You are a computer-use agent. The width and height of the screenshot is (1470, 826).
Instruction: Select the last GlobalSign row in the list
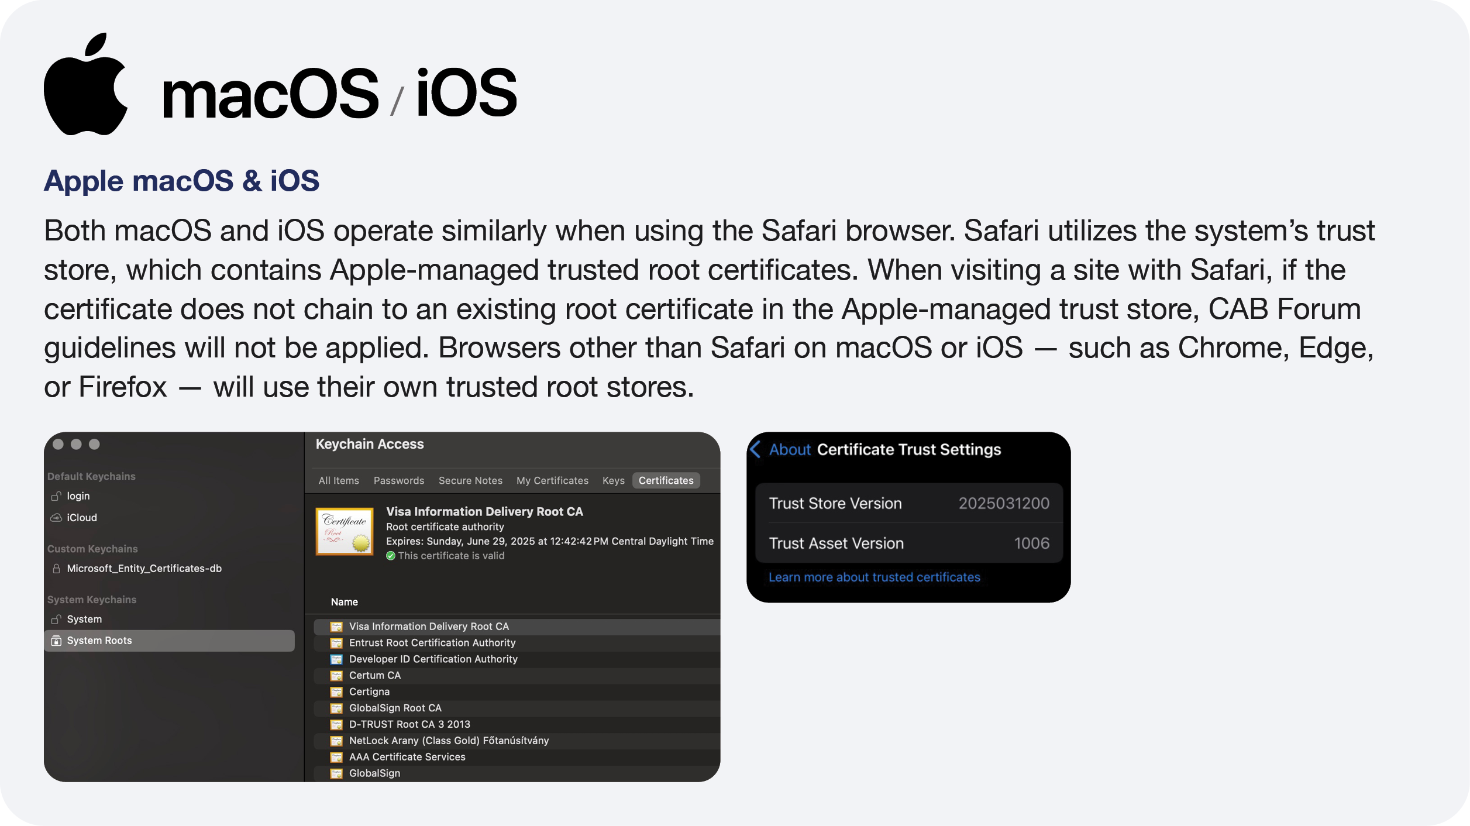tap(517, 774)
